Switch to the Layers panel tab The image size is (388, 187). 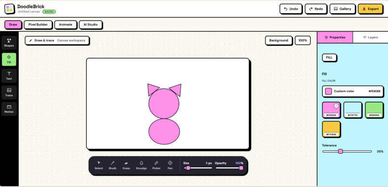[371, 37]
